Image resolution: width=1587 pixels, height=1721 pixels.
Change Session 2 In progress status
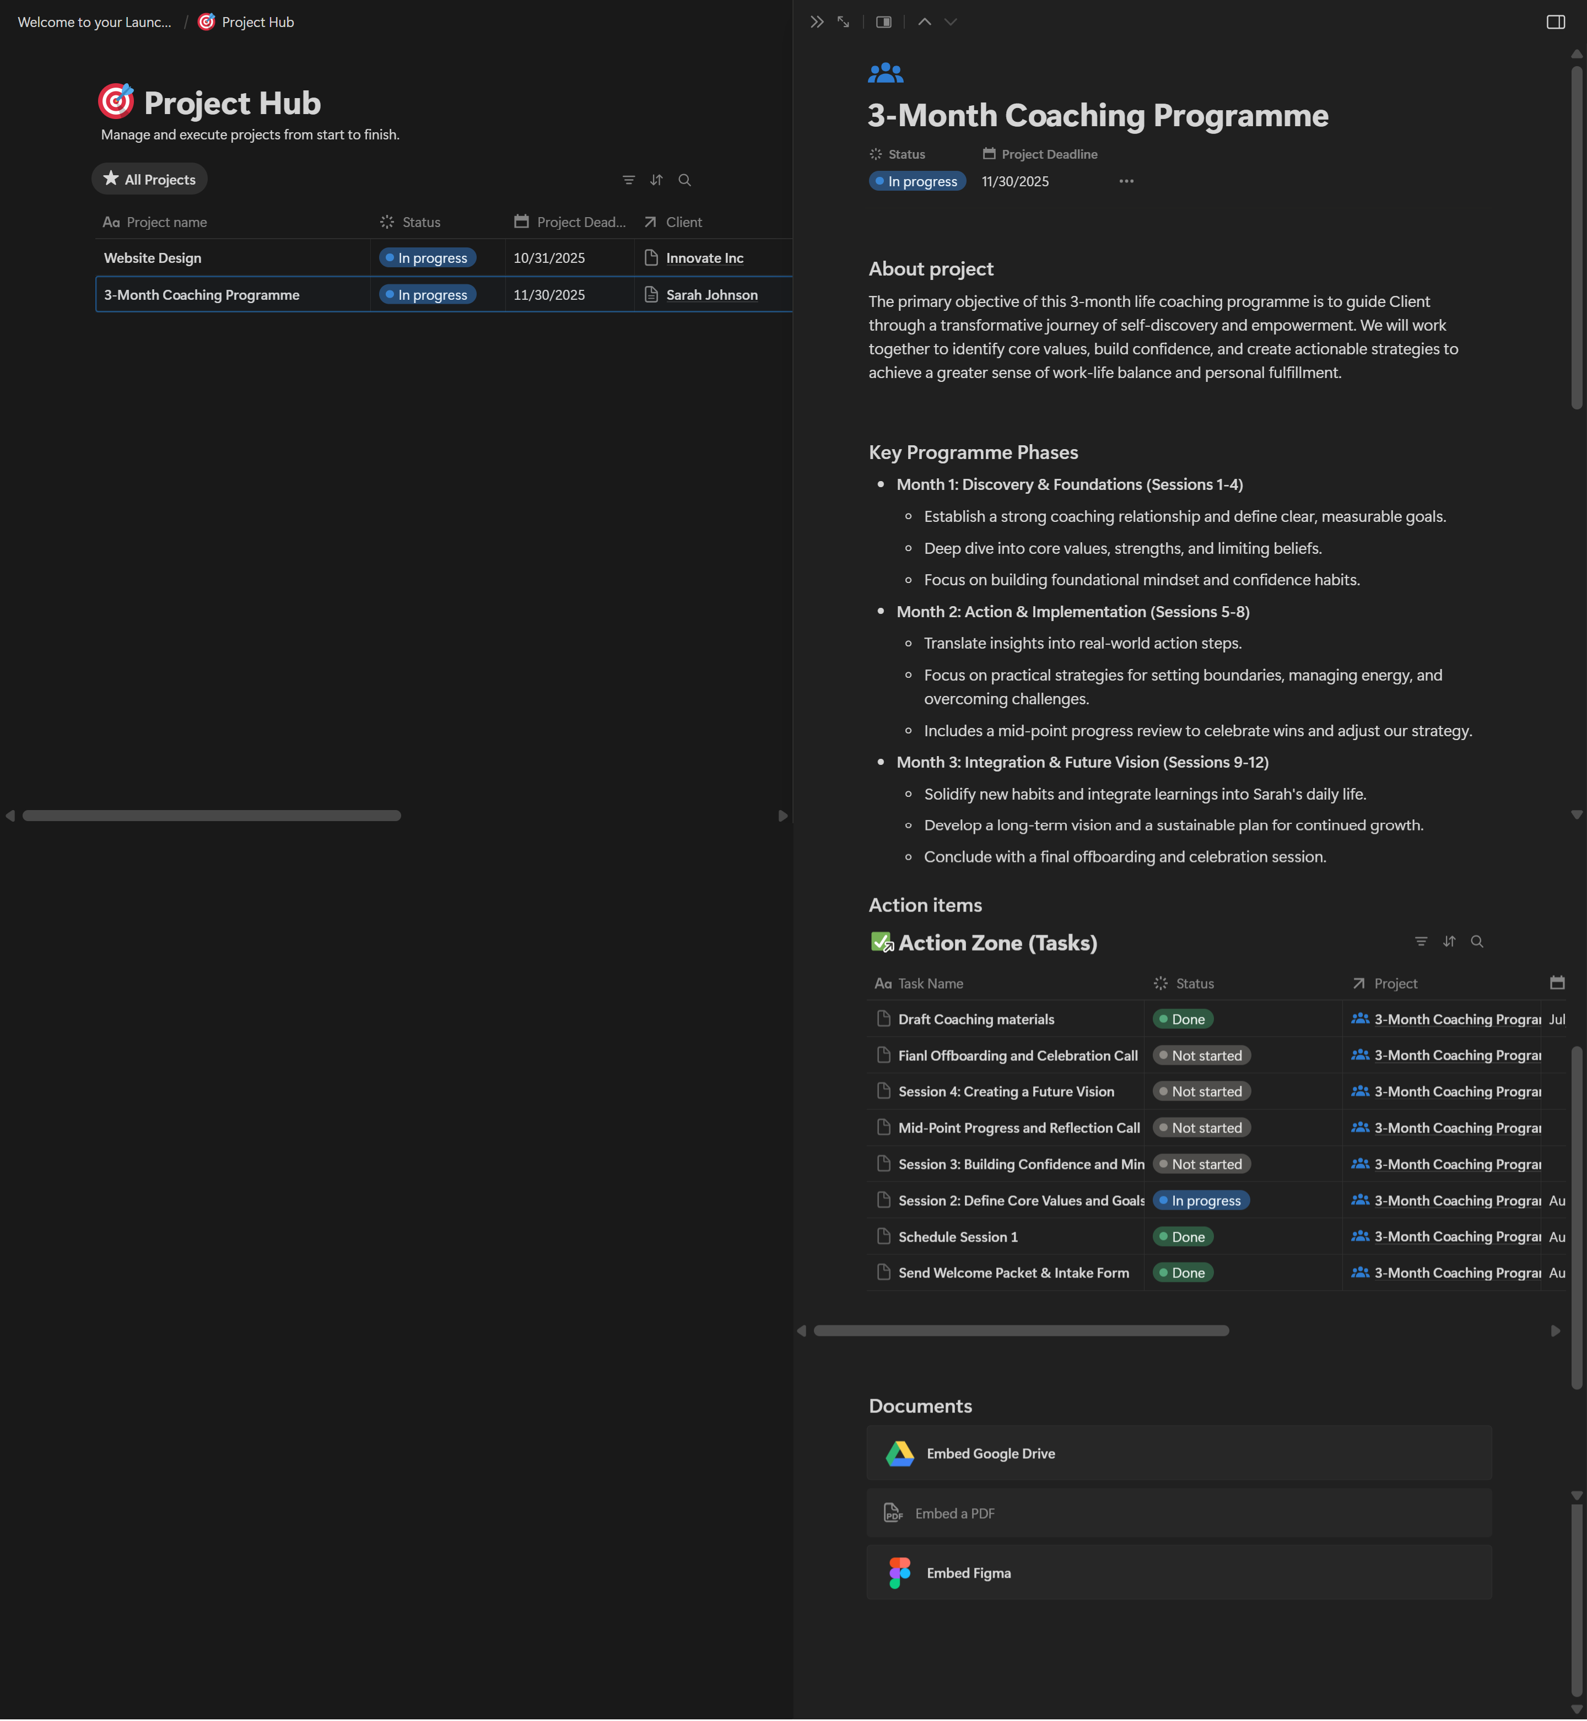pyautogui.click(x=1201, y=1201)
